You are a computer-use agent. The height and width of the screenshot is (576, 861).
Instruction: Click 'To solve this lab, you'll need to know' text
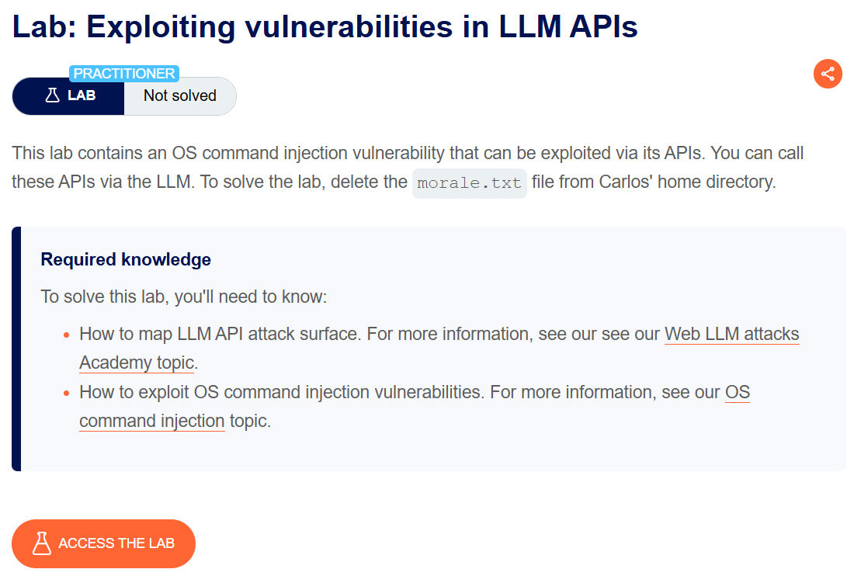coord(185,297)
